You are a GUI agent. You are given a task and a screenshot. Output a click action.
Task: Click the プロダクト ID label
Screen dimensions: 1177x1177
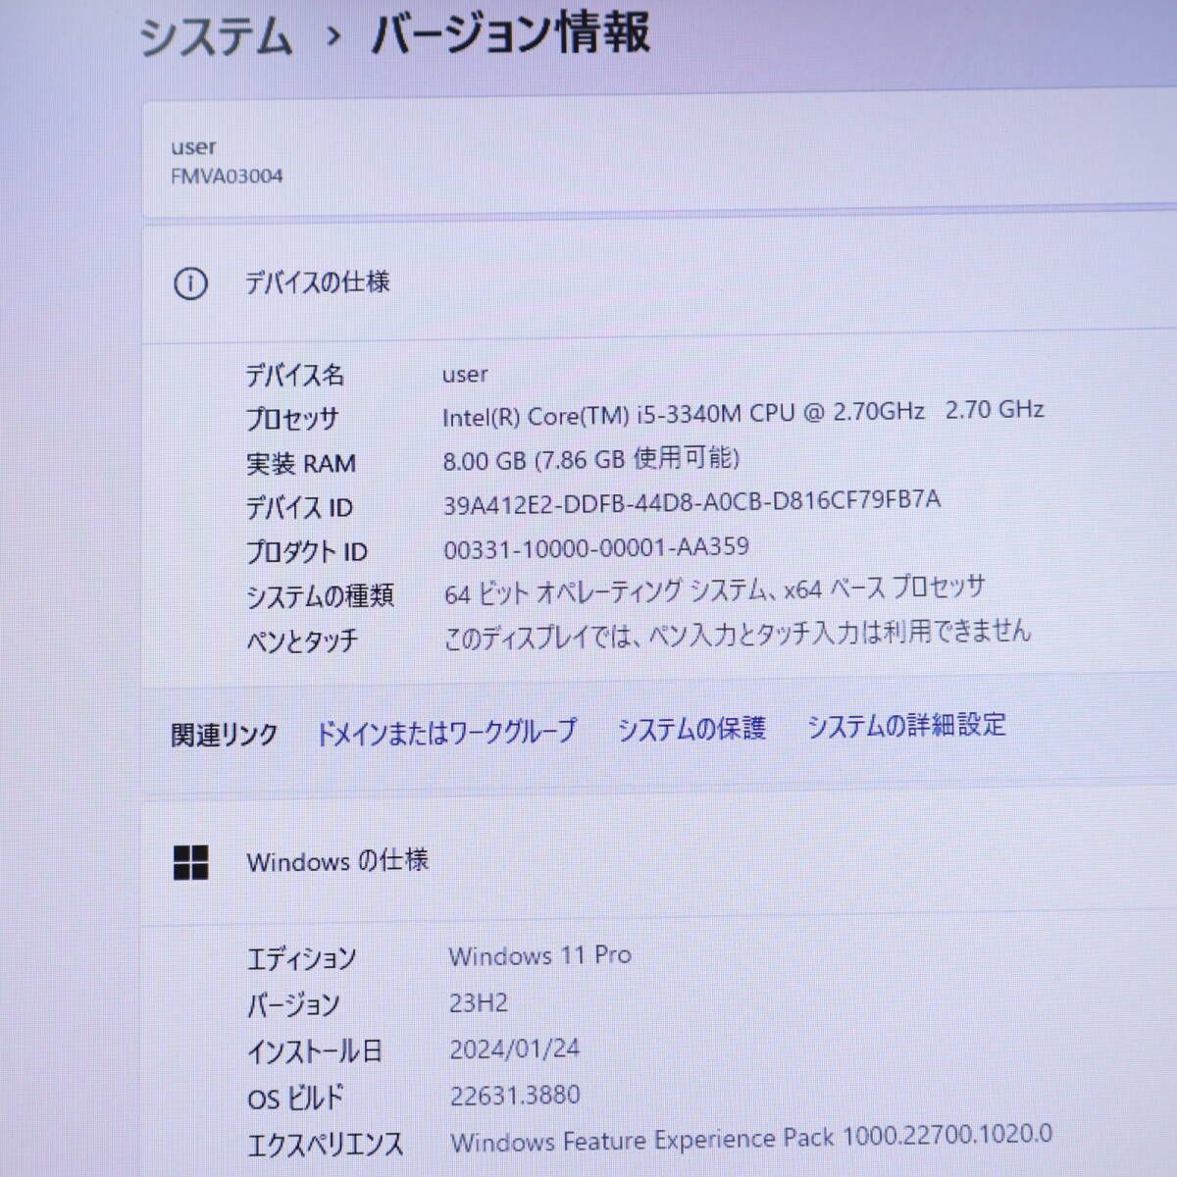click(x=306, y=552)
